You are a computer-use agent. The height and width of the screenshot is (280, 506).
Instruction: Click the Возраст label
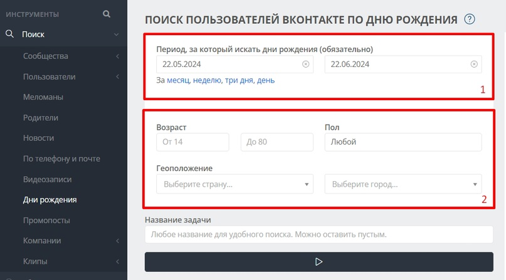[x=171, y=127]
